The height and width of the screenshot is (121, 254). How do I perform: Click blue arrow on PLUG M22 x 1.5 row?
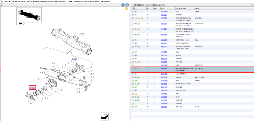[x=136, y=90]
